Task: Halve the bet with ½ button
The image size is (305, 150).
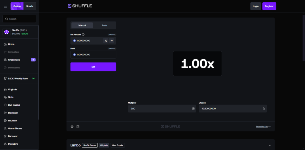Action: pos(106,40)
